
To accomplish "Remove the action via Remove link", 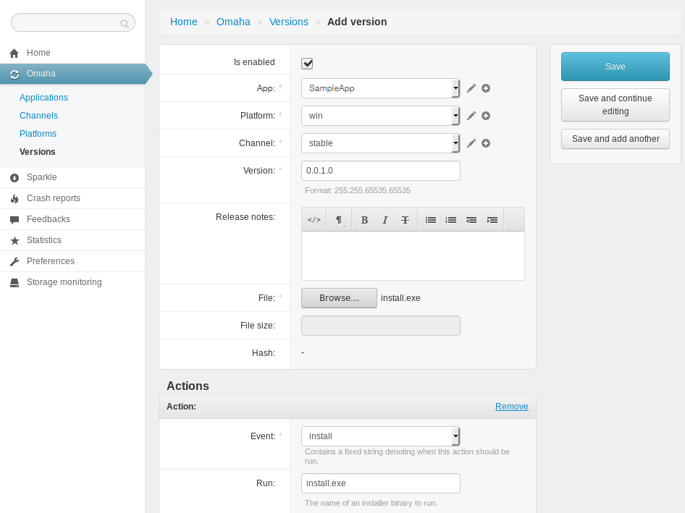I will 511,407.
